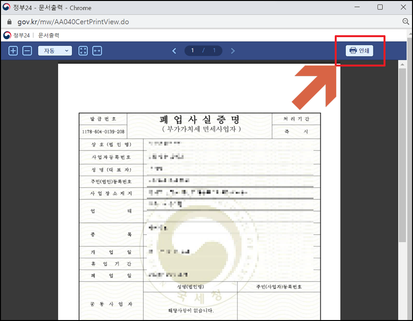
Task: Zoom out with the minus icon
Action: pyautogui.click(x=27, y=50)
